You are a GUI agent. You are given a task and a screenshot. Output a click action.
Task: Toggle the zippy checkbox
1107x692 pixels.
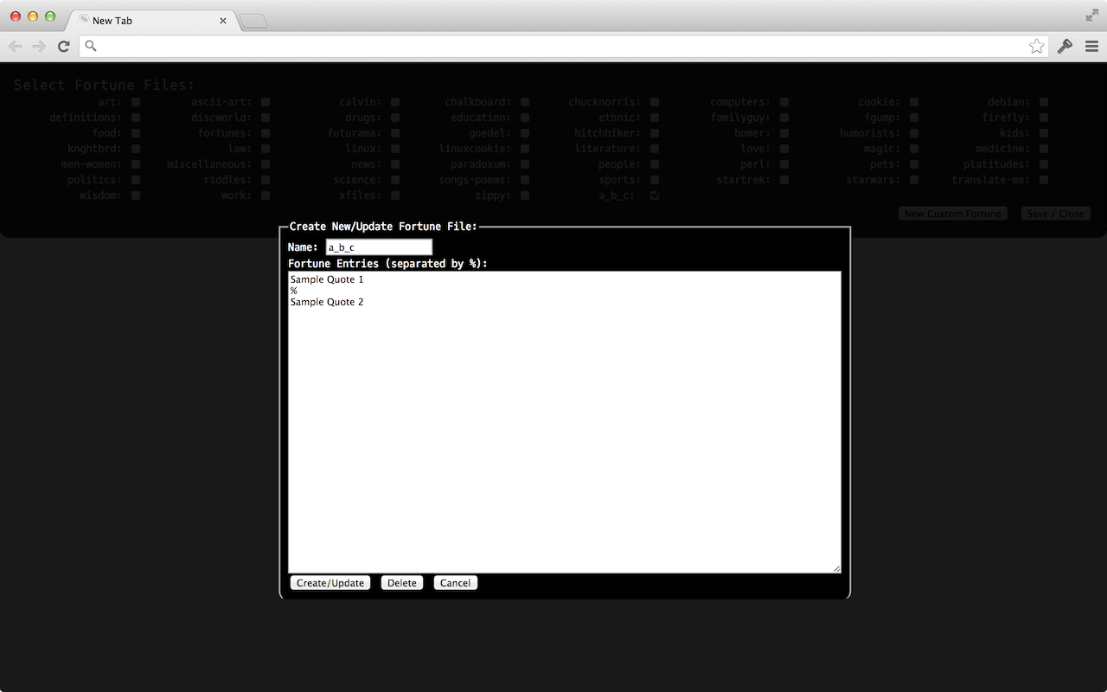[525, 195]
